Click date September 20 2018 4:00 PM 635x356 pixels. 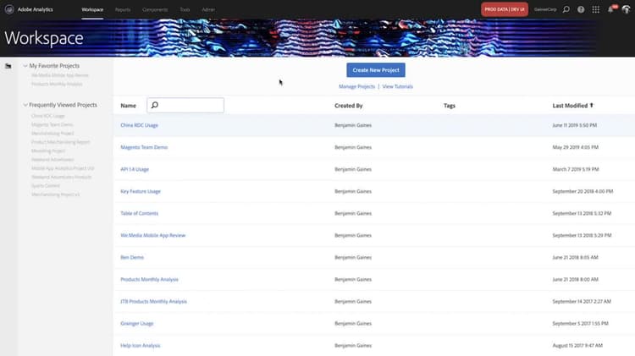(583, 191)
